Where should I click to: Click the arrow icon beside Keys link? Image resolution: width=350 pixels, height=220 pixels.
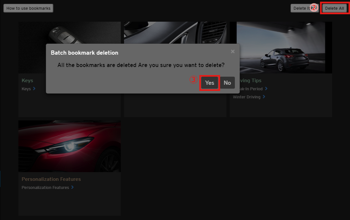tap(34, 89)
